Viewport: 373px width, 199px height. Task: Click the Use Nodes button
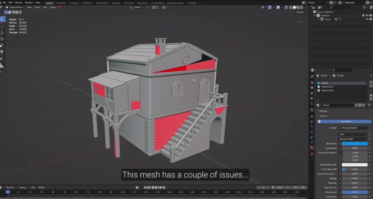pyautogui.click(x=345, y=121)
